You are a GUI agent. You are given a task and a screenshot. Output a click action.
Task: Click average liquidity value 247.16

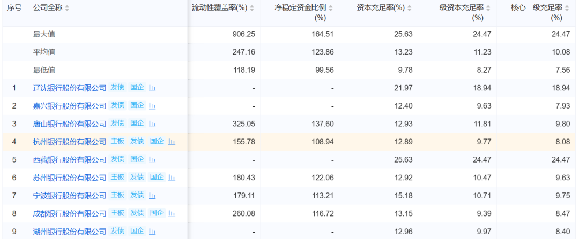click(x=244, y=52)
